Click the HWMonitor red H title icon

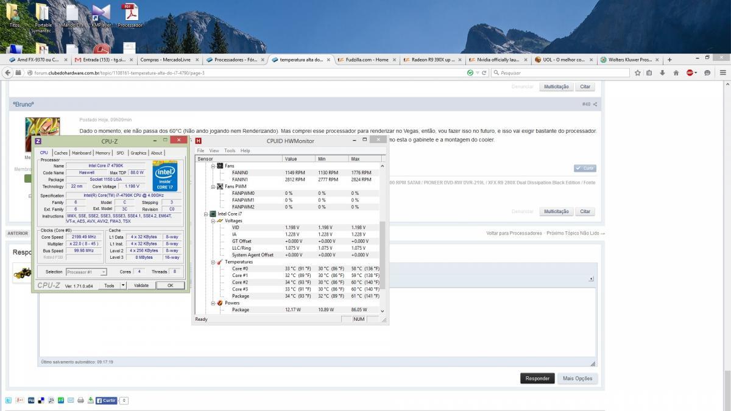pos(199,141)
